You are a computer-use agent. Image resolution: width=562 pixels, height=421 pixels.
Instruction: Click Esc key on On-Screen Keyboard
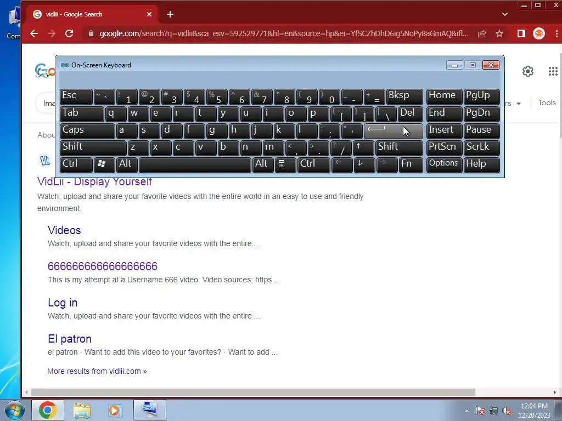coord(76,96)
